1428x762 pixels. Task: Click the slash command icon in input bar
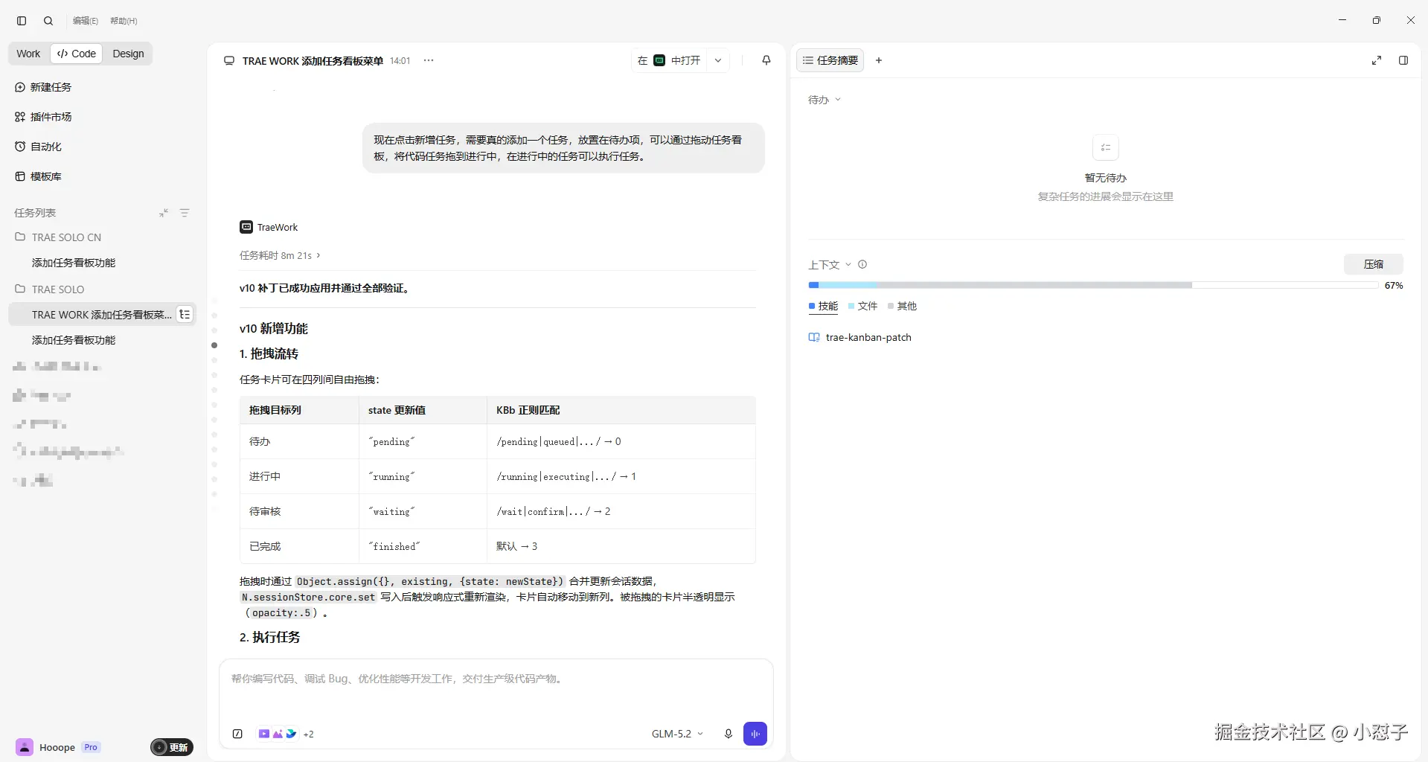(x=237, y=734)
